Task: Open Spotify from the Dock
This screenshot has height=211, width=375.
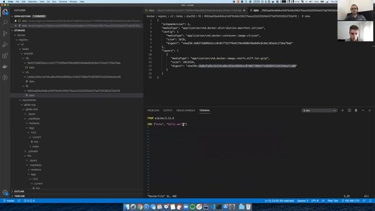Action: [x=193, y=207]
